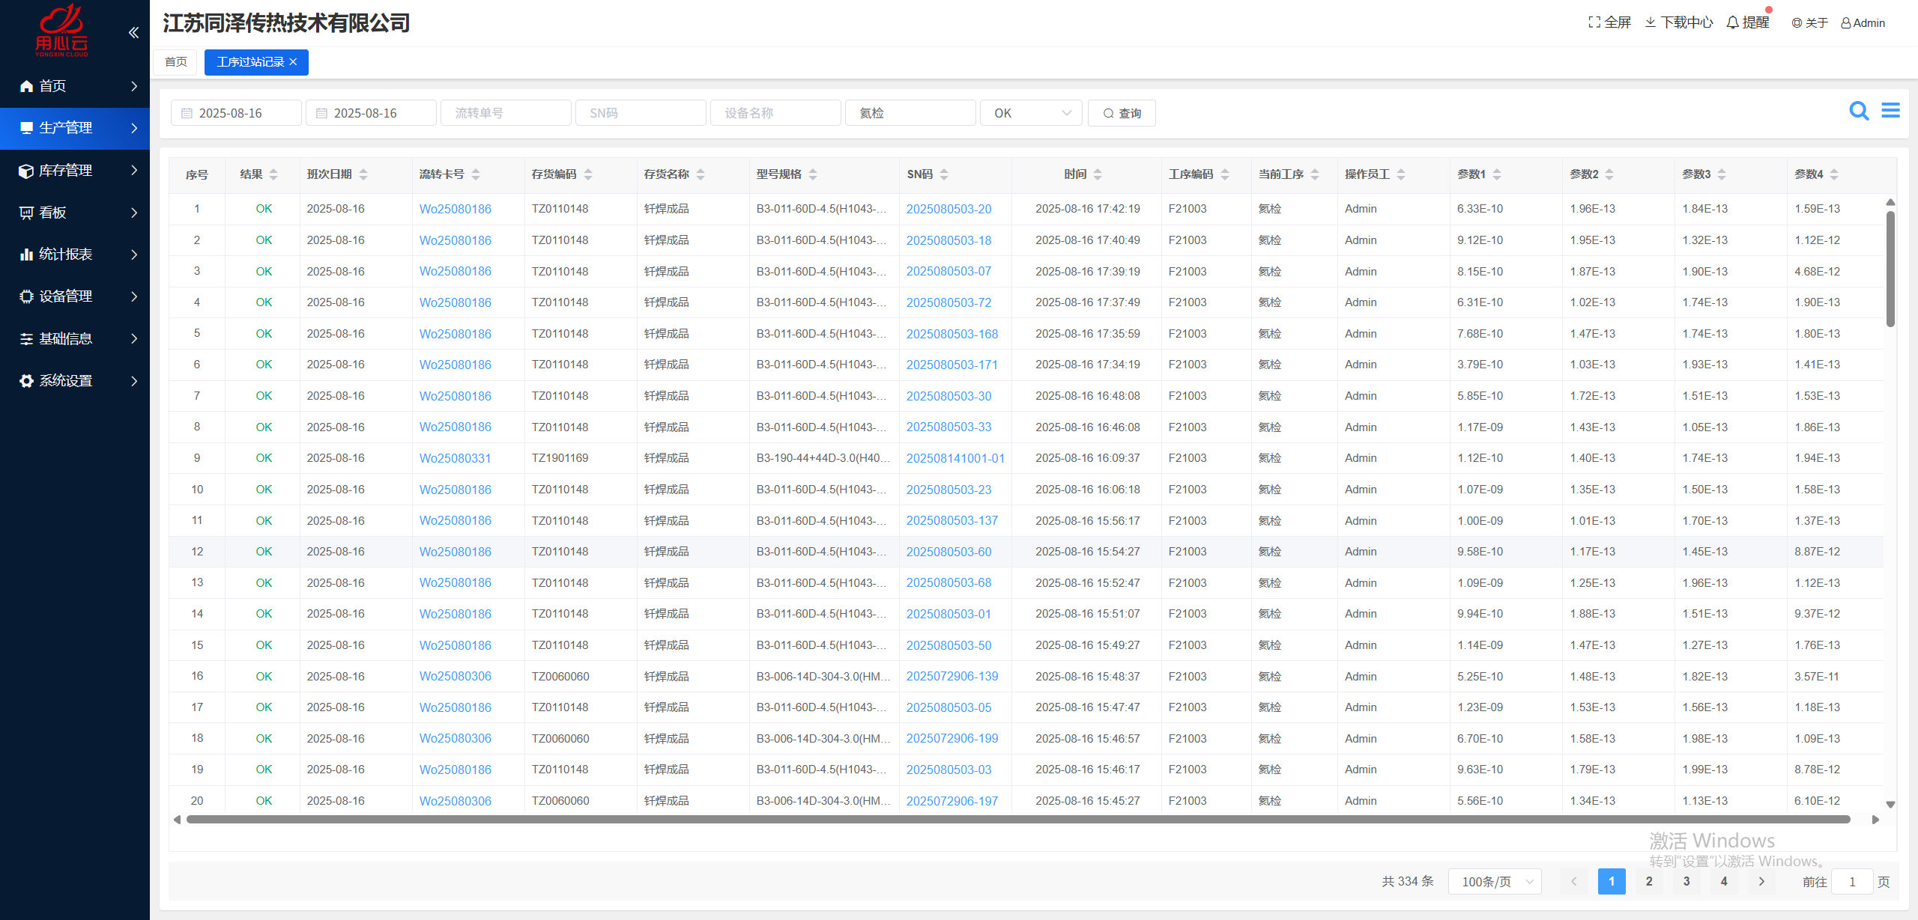The image size is (1918, 920).
Task: Click the right scroll arrow under table
Action: pyautogui.click(x=1875, y=820)
